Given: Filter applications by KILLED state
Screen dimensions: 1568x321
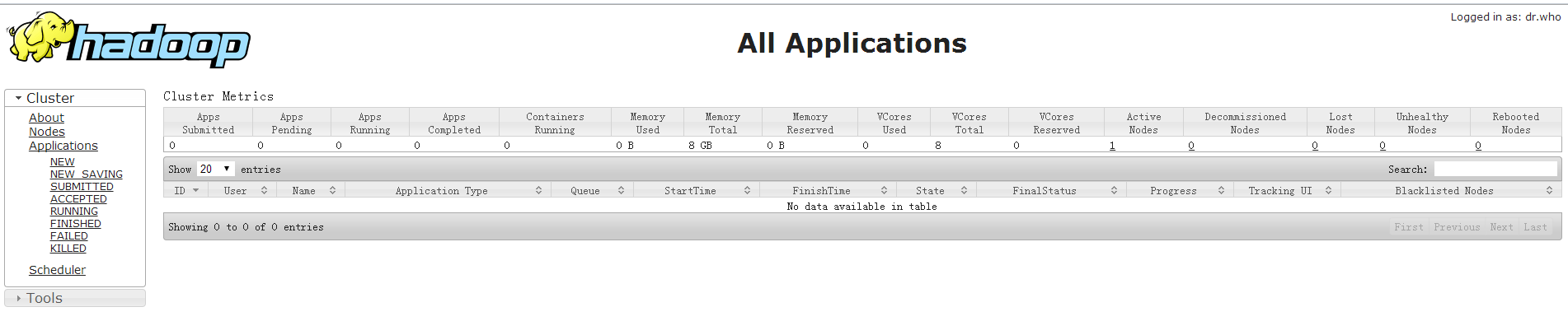Looking at the screenshot, I should (x=68, y=249).
